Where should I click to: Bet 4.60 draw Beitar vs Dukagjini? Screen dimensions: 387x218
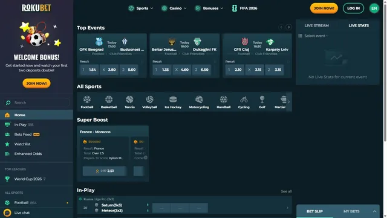(x=182, y=70)
